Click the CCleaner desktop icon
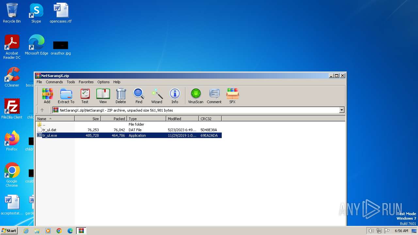The width and height of the screenshot is (418, 235). 12,77
